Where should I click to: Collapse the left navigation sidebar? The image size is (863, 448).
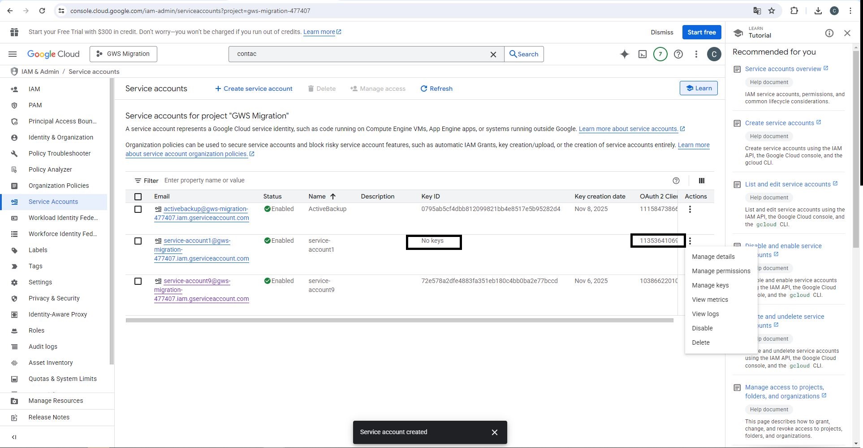point(14,437)
